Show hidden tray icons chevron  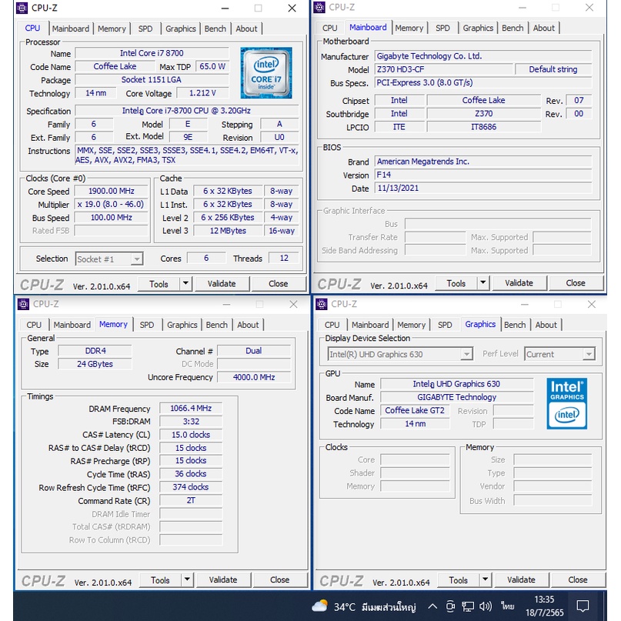pyautogui.click(x=432, y=606)
